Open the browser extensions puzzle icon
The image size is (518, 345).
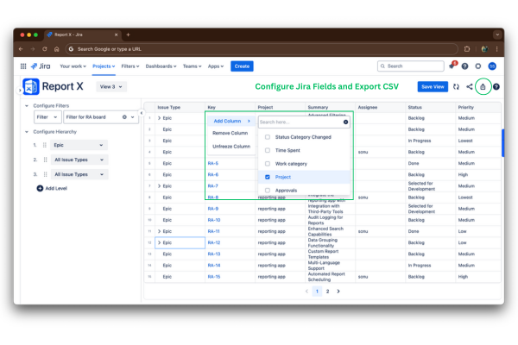point(467,49)
